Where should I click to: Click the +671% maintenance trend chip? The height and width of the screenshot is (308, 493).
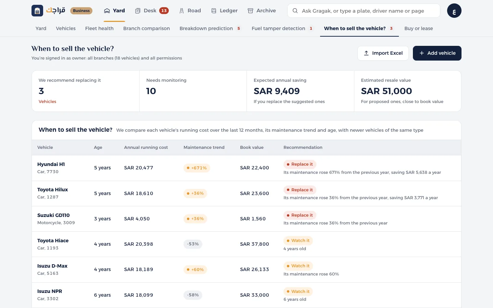pos(197,168)
